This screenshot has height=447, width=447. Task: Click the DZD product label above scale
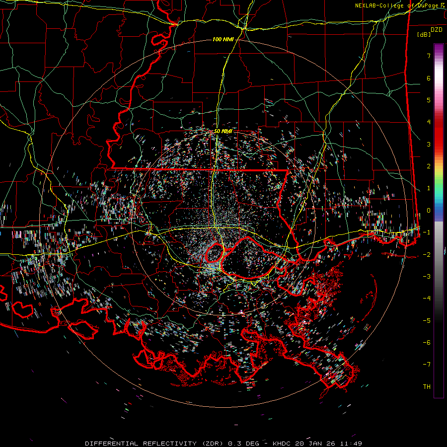[x=437, y=30]
